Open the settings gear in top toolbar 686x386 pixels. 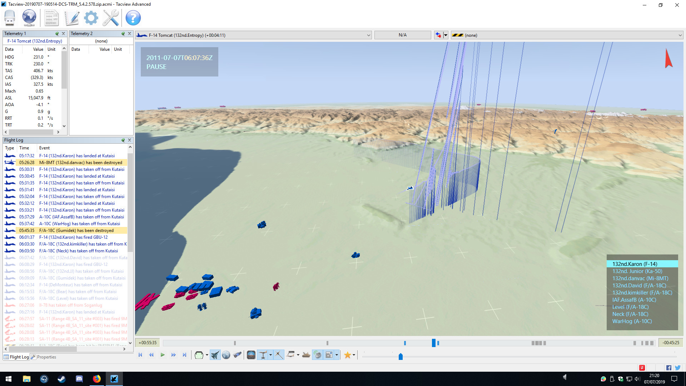(x=91, y=18)
